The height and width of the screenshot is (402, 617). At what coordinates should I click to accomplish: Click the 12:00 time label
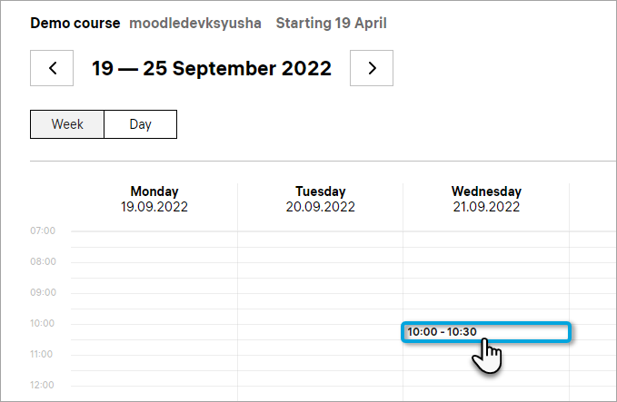click(x=43, y=386)
